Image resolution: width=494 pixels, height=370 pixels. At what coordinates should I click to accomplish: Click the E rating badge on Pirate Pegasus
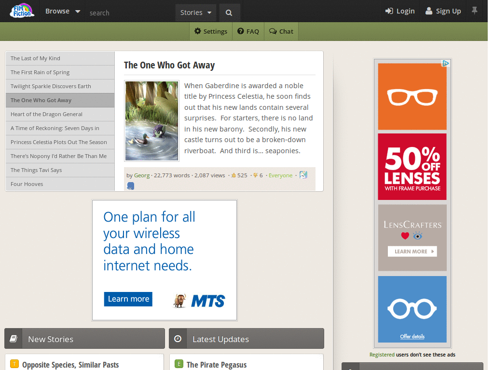click(x=179, y=364)
